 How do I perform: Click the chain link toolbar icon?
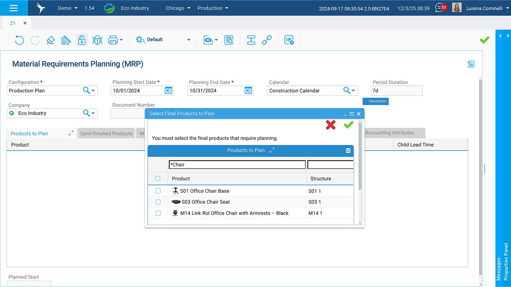click(266, 40)
